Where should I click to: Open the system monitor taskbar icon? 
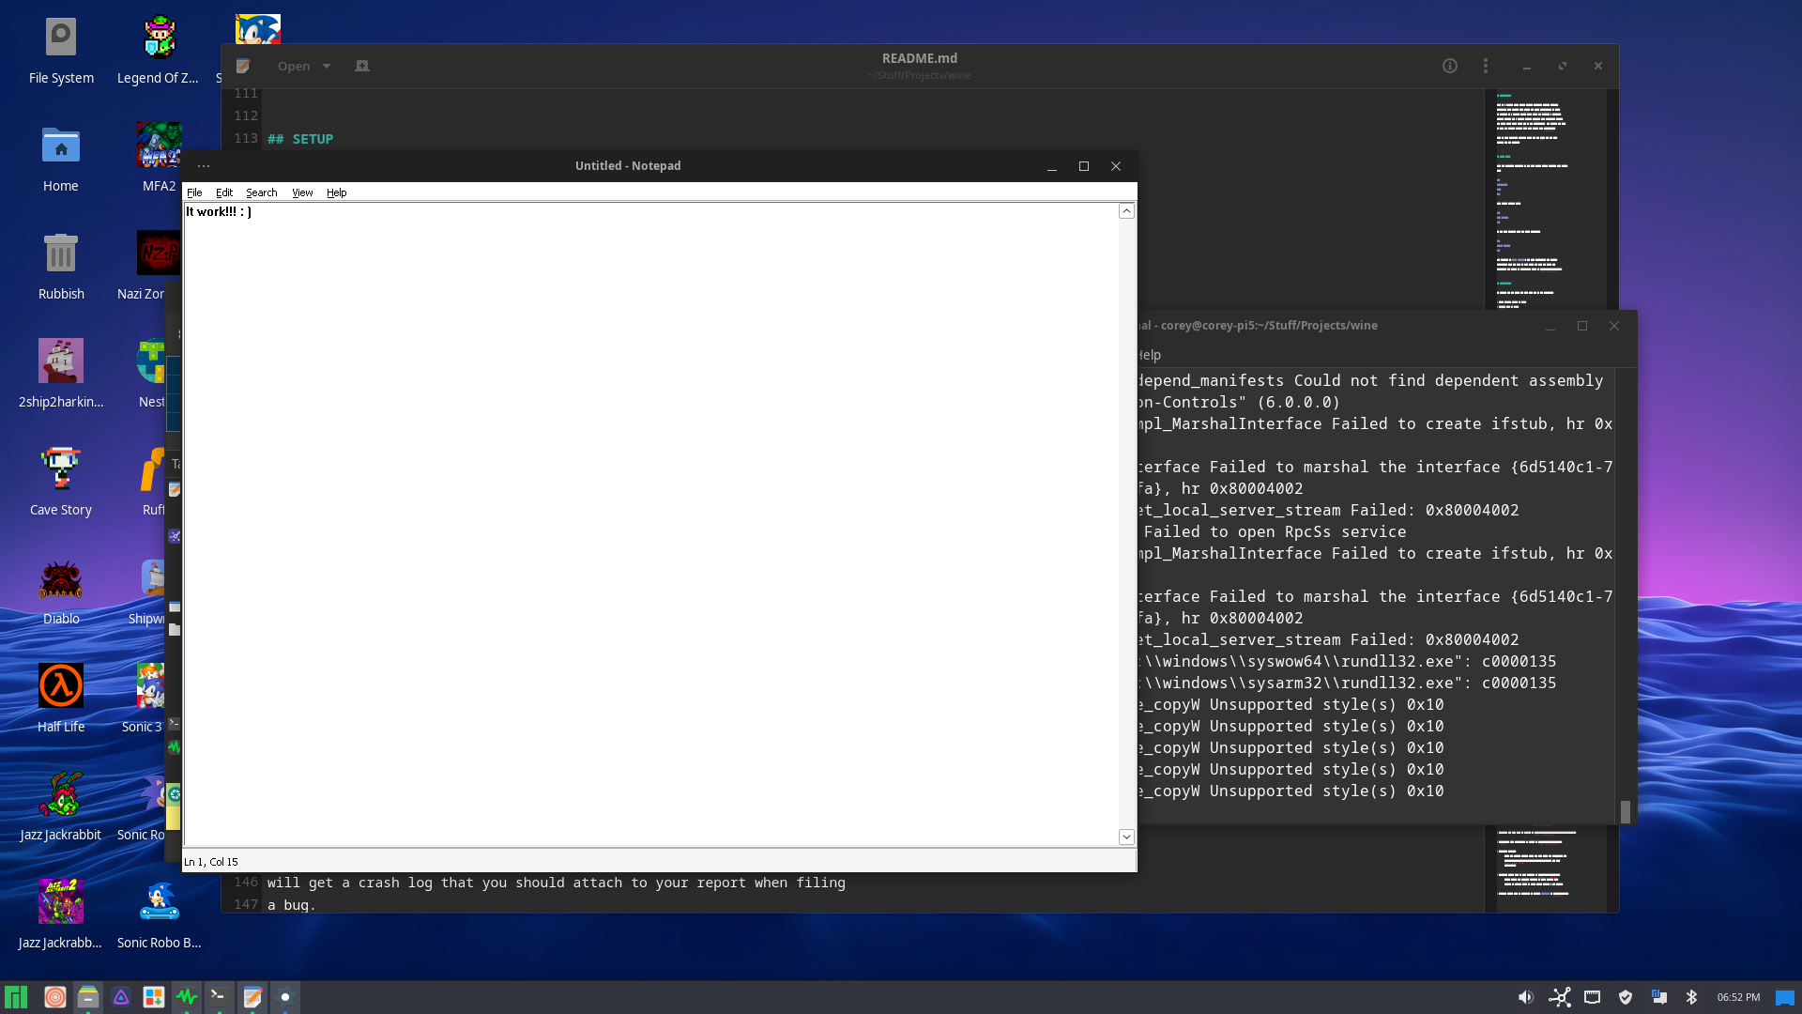187,997
